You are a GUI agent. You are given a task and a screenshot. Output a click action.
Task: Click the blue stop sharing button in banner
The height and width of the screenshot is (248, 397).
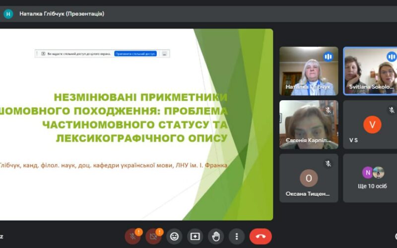[x=135, y=54]
